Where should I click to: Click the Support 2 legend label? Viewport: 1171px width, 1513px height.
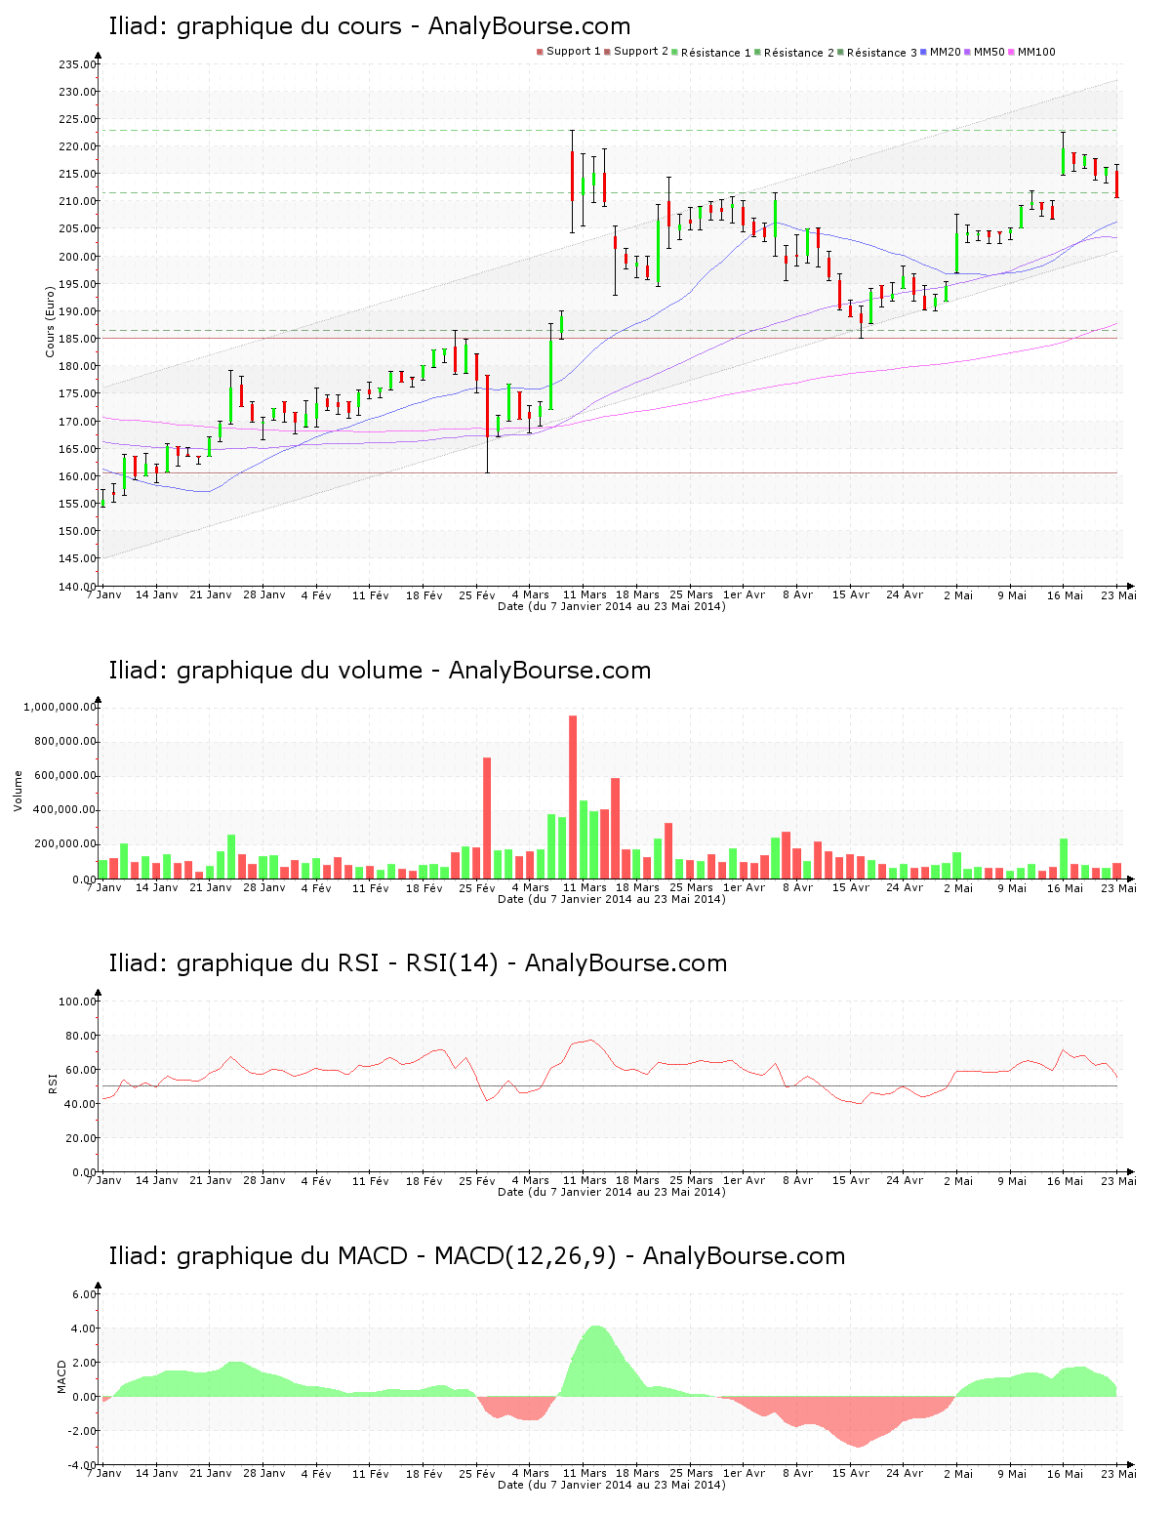tap(641, 51)
